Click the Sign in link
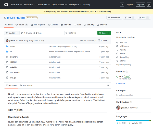153x127 pixels. coord(130,5)
